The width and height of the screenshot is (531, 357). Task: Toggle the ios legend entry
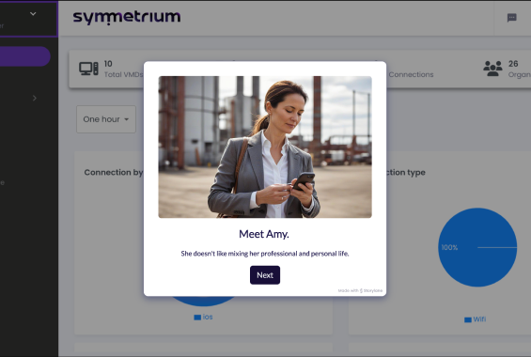tap(203, 317)
